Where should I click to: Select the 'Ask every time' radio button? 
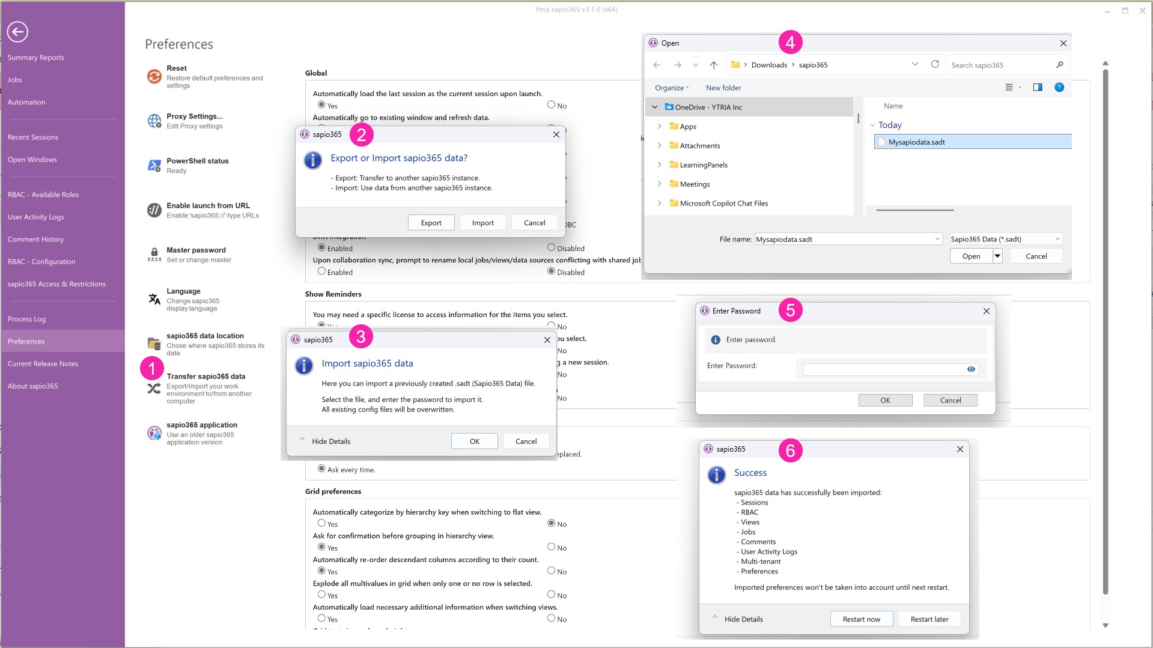pyautogui.click(x=321, y=469)
